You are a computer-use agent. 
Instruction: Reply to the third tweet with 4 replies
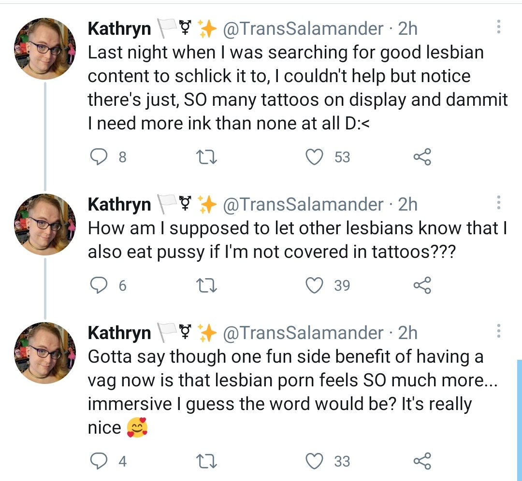[99, 461]
